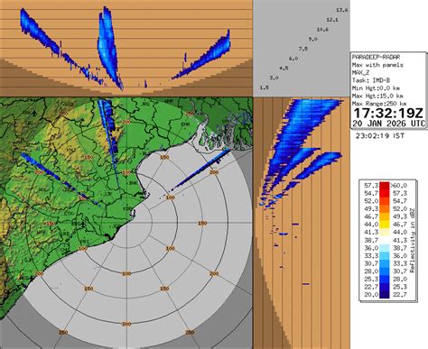Select the dark blue 22.7–25.3 dBZ swatch
428x349 pixels.
point(385,287)
